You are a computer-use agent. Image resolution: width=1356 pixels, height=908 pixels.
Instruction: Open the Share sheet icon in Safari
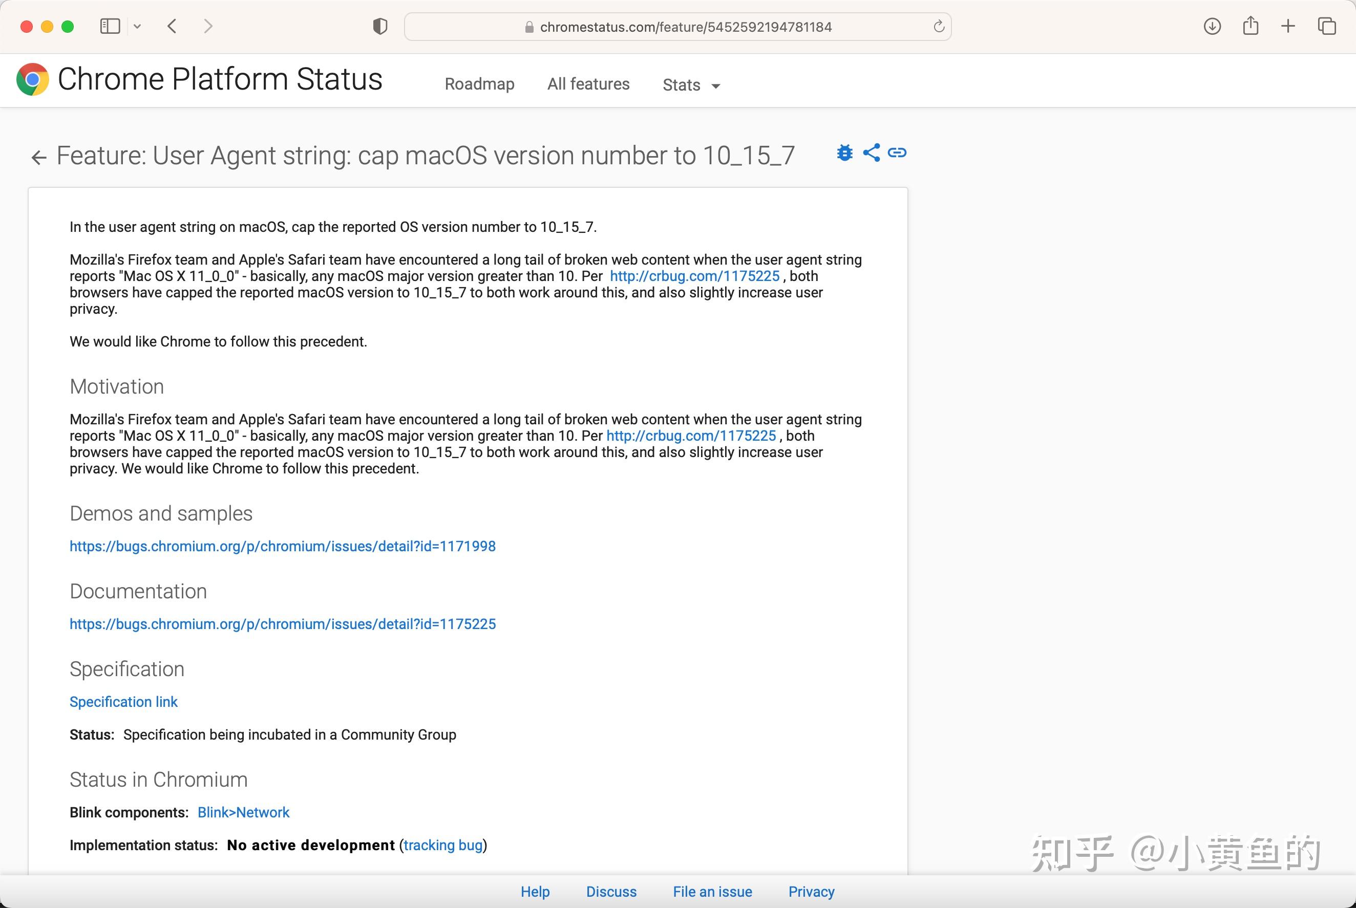pos(1251,26)
